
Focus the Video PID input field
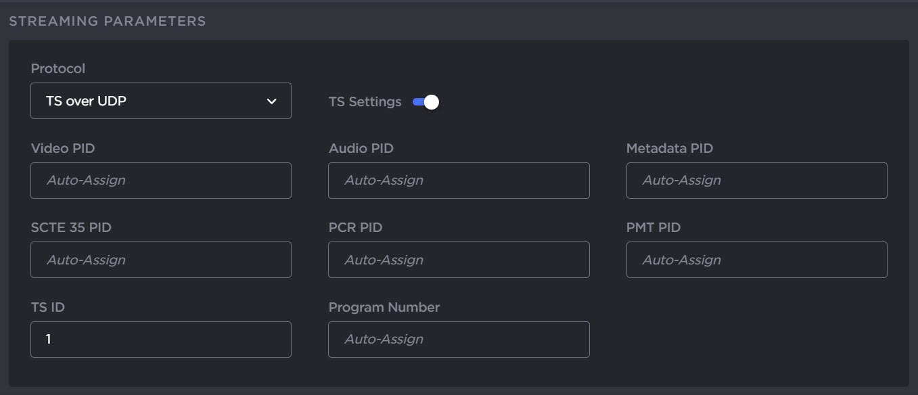coord(160,181)
